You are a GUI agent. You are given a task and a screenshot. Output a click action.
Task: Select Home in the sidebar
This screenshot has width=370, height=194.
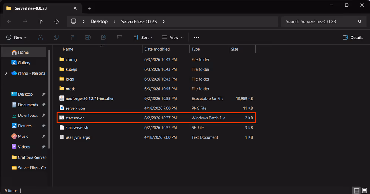24,52
